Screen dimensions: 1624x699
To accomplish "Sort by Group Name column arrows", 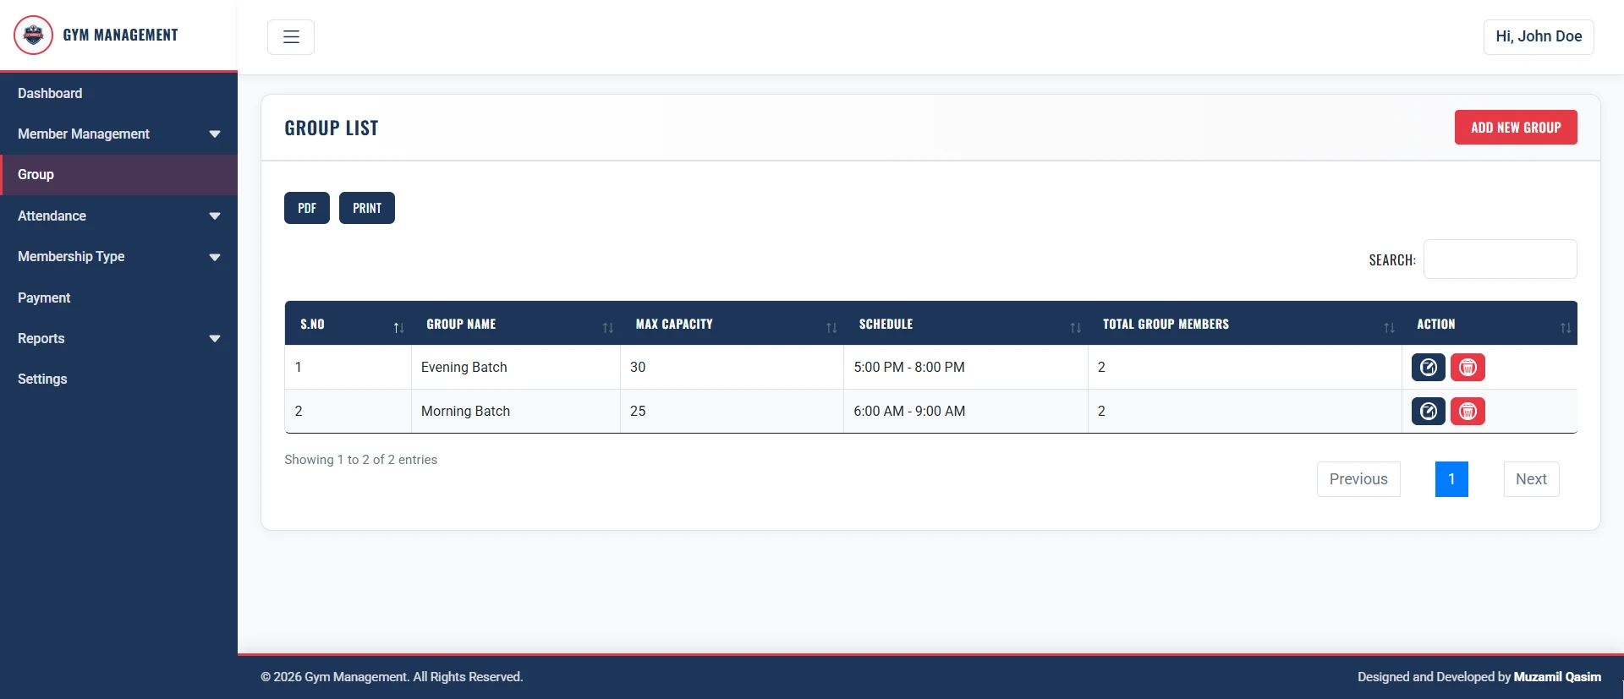I will [608, 328].
